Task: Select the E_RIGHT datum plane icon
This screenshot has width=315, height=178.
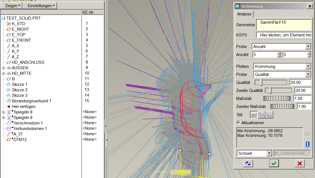Action: coord(9,29)
